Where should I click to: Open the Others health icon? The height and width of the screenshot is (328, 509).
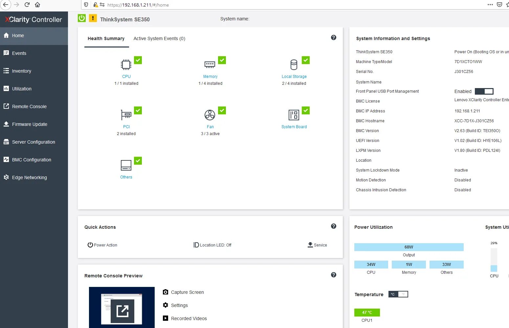(x=126, y=165)
